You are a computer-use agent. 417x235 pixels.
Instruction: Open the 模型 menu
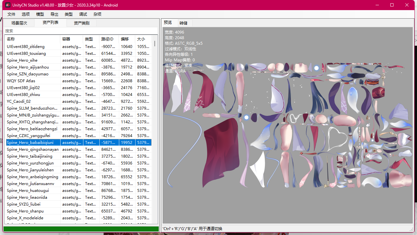coord(40,14)
